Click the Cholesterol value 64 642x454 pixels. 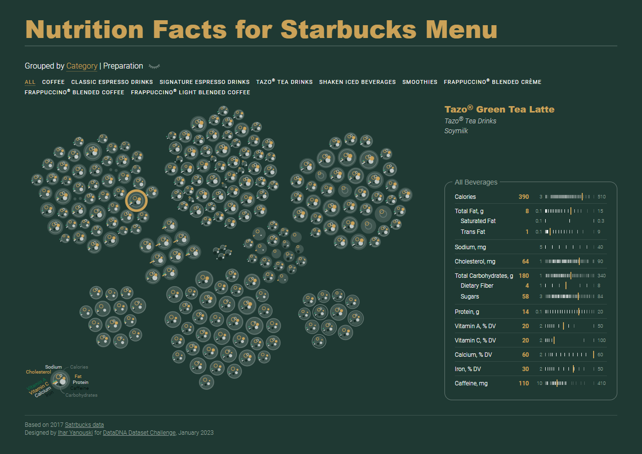pos(525,262)
